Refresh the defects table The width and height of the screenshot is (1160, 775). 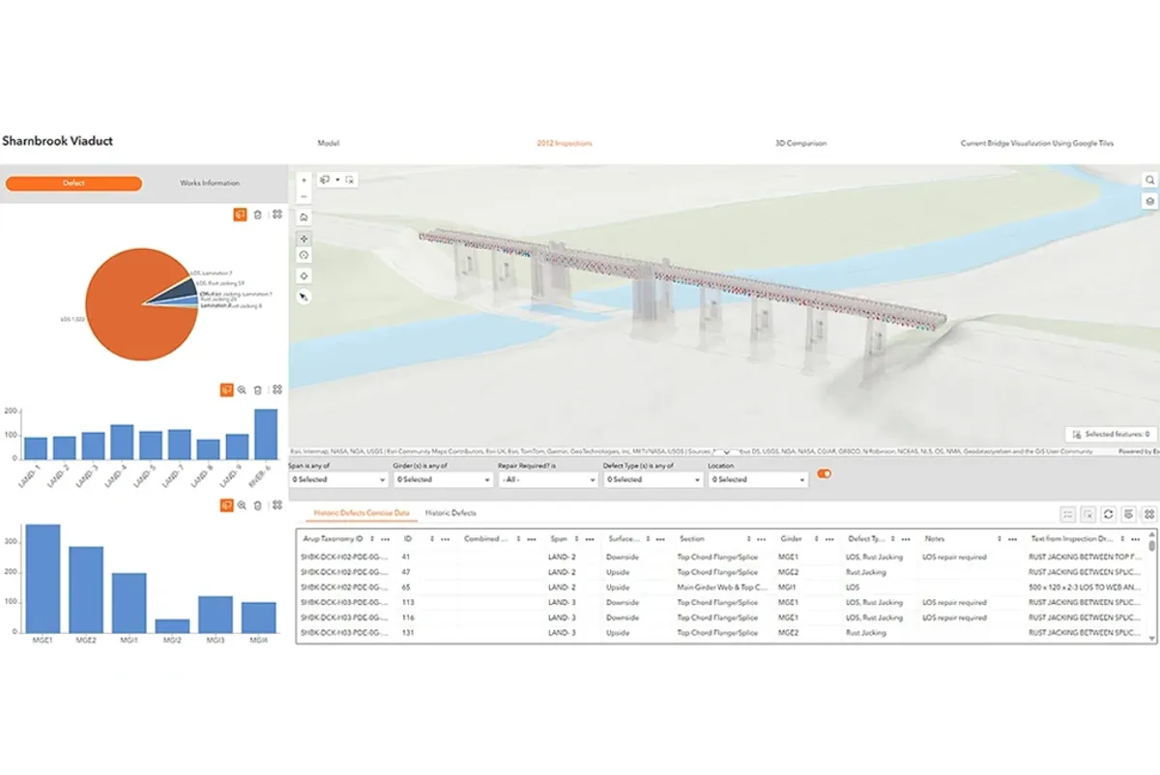point(1108,514)
